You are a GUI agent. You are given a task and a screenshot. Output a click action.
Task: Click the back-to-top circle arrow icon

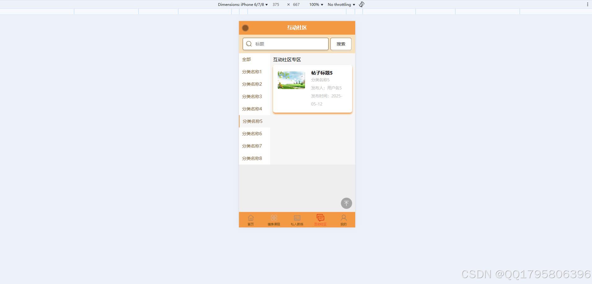click(x=346, y=203)
